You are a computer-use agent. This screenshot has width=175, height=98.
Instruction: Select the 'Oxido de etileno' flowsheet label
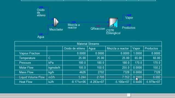tap(41, 13)
